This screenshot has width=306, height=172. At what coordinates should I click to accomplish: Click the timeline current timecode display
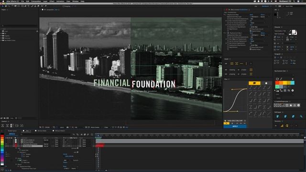click(12, 134)
